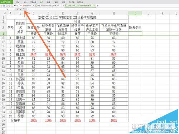
Task: Open the 插入 ribbon tab
Action: point(25,2)
